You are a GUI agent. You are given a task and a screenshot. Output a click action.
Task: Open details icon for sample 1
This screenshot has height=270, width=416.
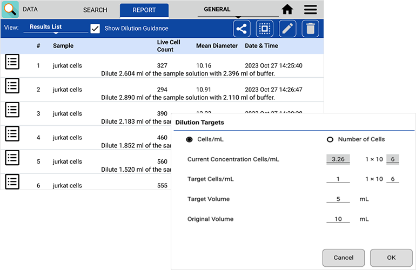(12, 62)
